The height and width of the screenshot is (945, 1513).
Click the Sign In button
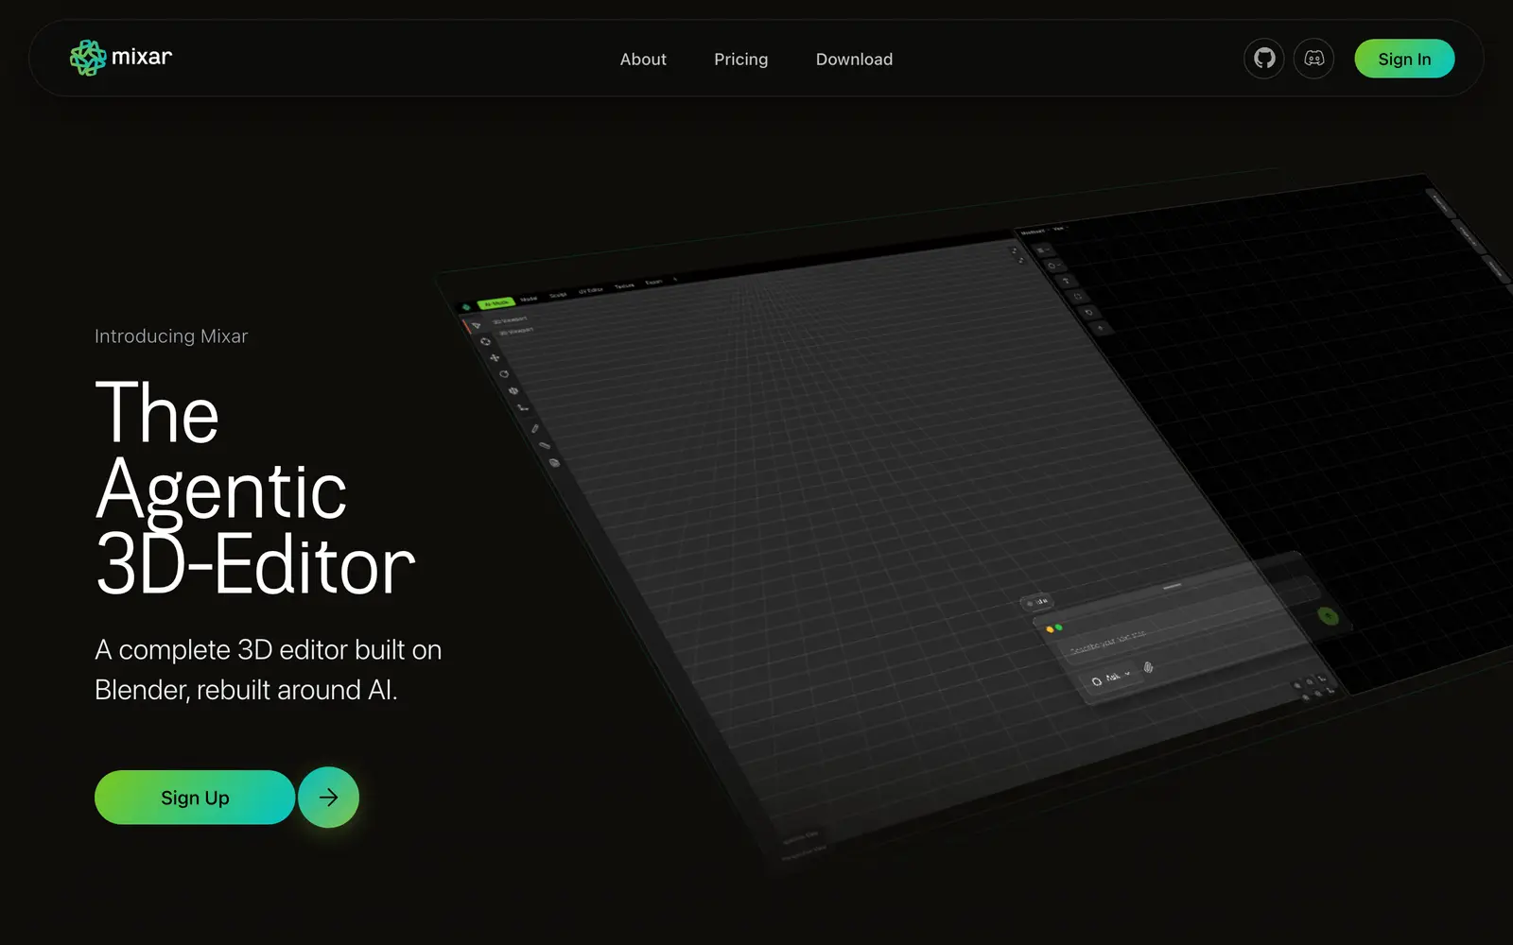pyautogui.click(x=1404, y=59)
